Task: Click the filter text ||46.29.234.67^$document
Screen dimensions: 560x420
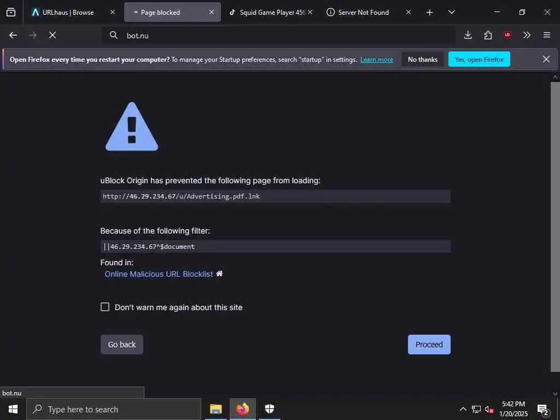Action: (x=149, y=247)
